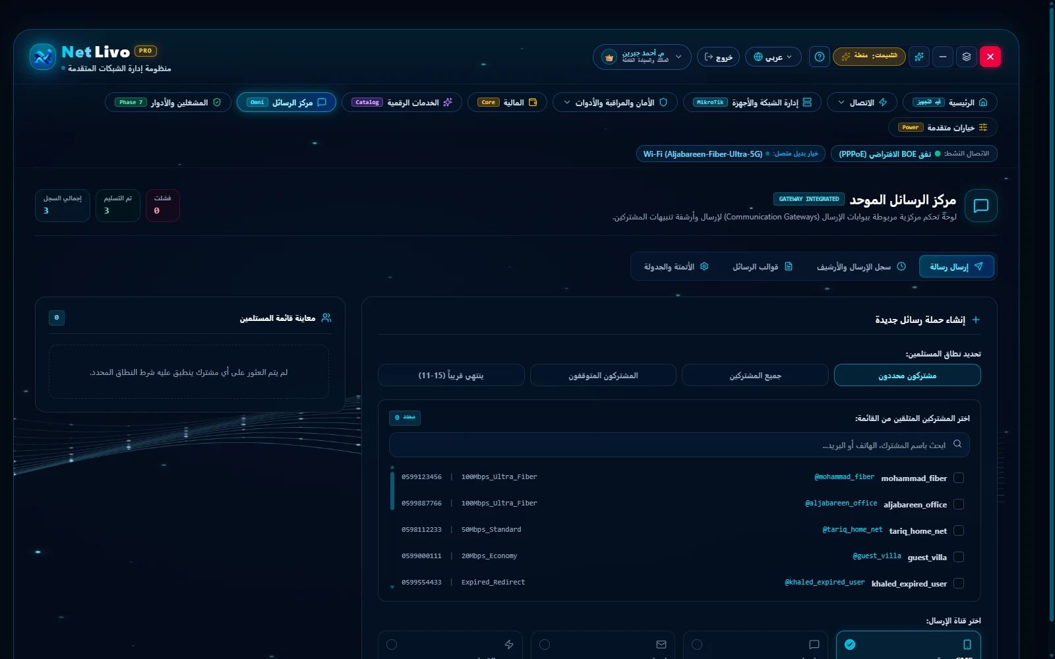Switch to قوالب الرسائل tab
The width and height of the screenshot is (1055, 659).
[x=763, y=267]
